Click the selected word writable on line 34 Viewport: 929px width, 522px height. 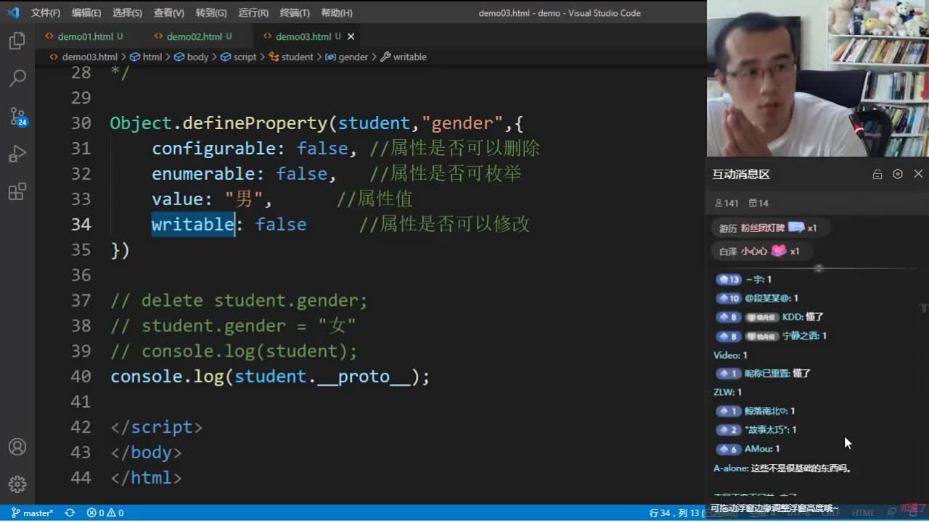pyautogui.click(x=193, y=224)
